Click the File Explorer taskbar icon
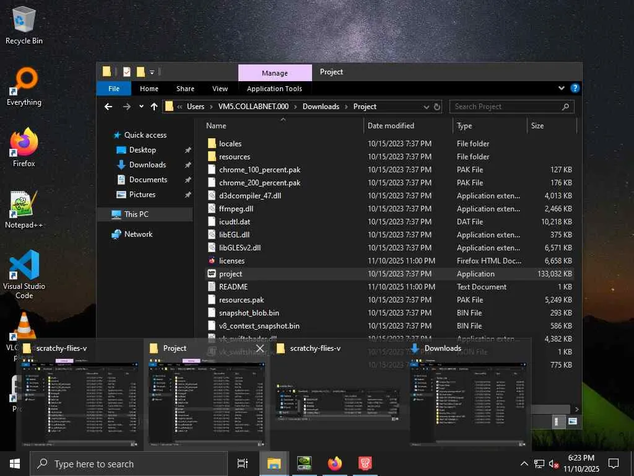 274,464
